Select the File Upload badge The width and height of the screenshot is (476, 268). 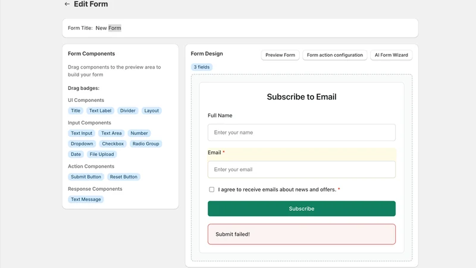coord(102,154)
